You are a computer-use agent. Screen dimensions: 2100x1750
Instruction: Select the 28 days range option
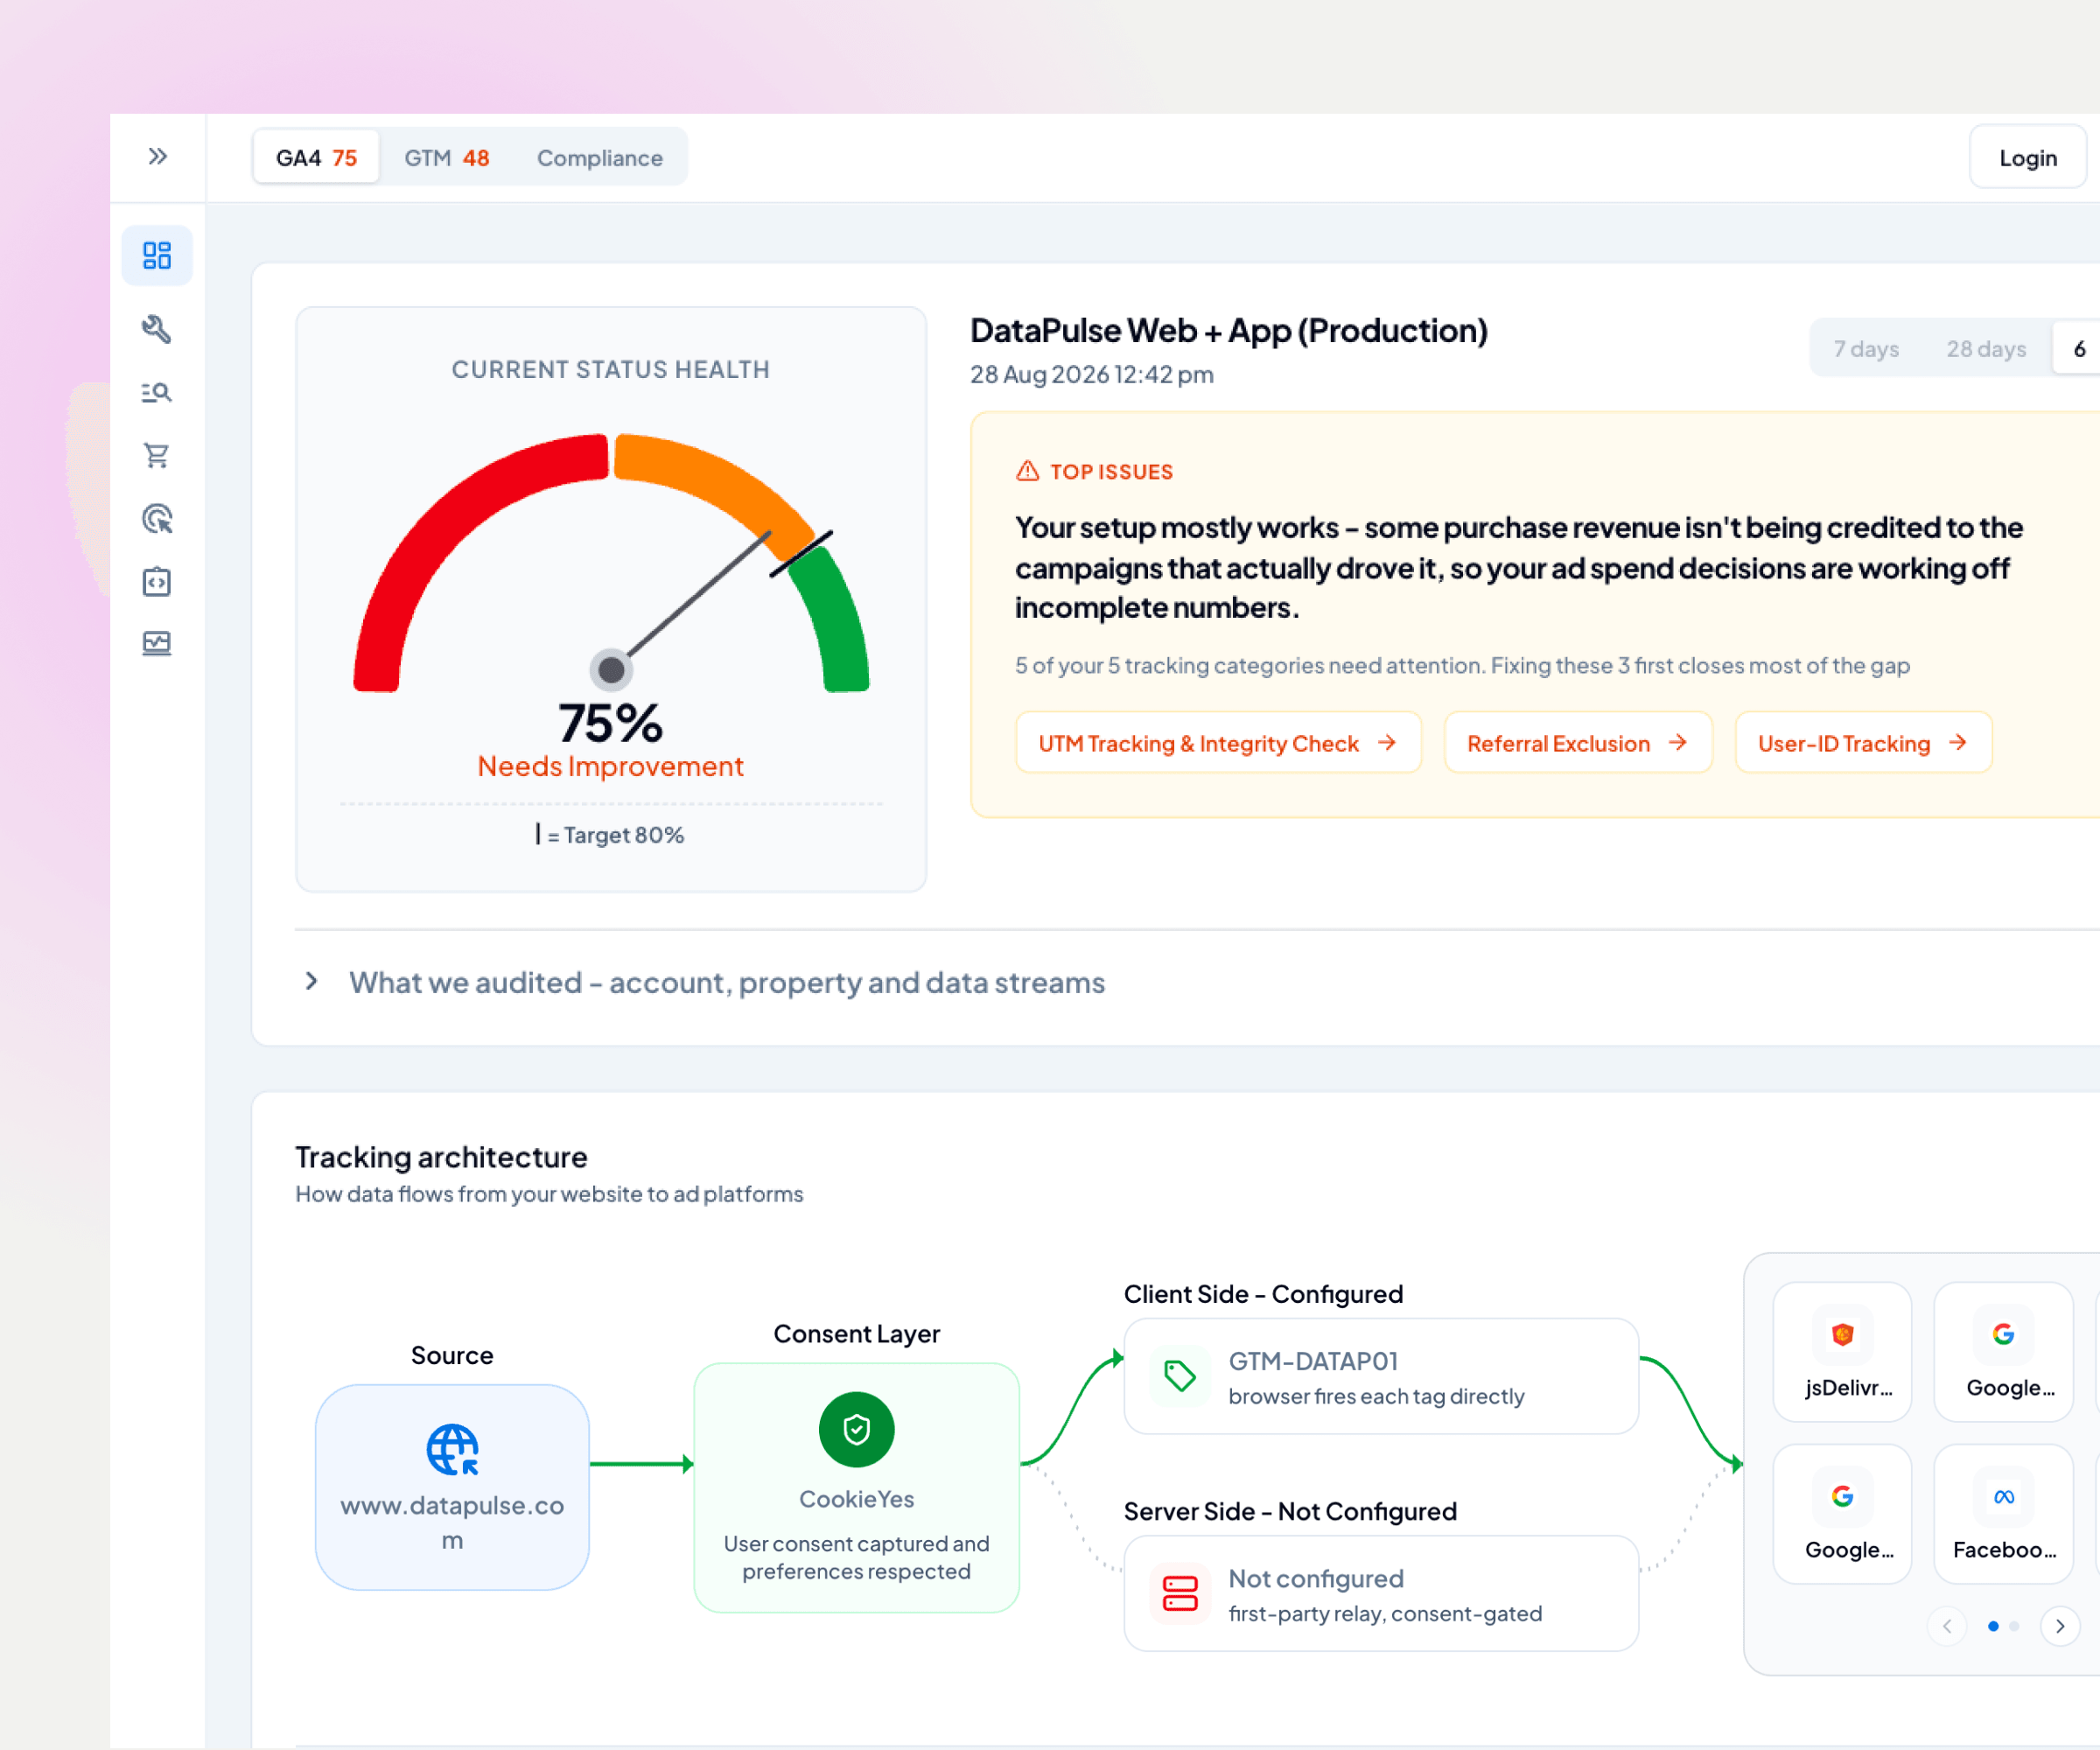[x=1986, y=349]
